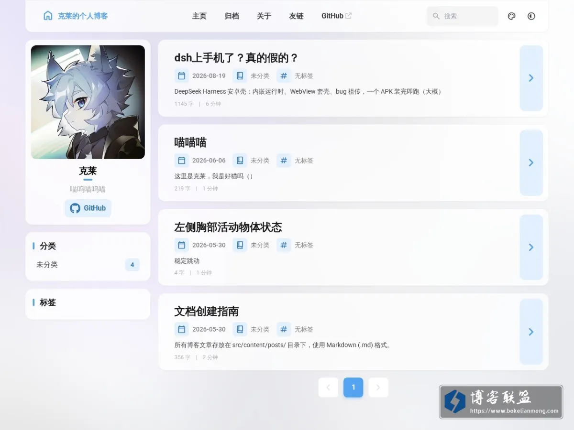The height and width of the screenshot is (430, 574).
Task: Click the calendar icon next to 2026-08-19
Action: [181, 76]
